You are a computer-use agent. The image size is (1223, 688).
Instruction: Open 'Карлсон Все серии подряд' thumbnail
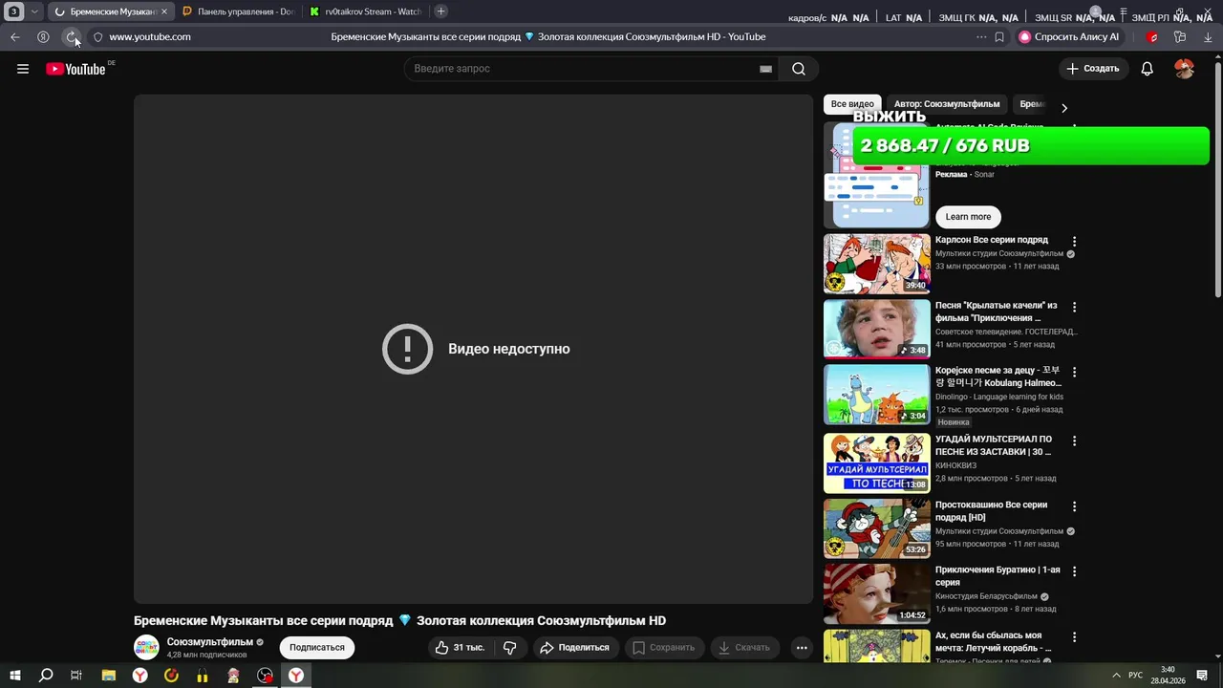point(877,264)
